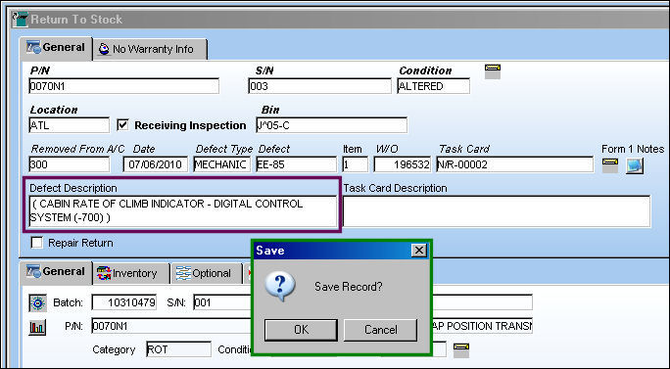Click the Batch field 10310479
This screenshot has width=670, height=369.
click(124, 302)
